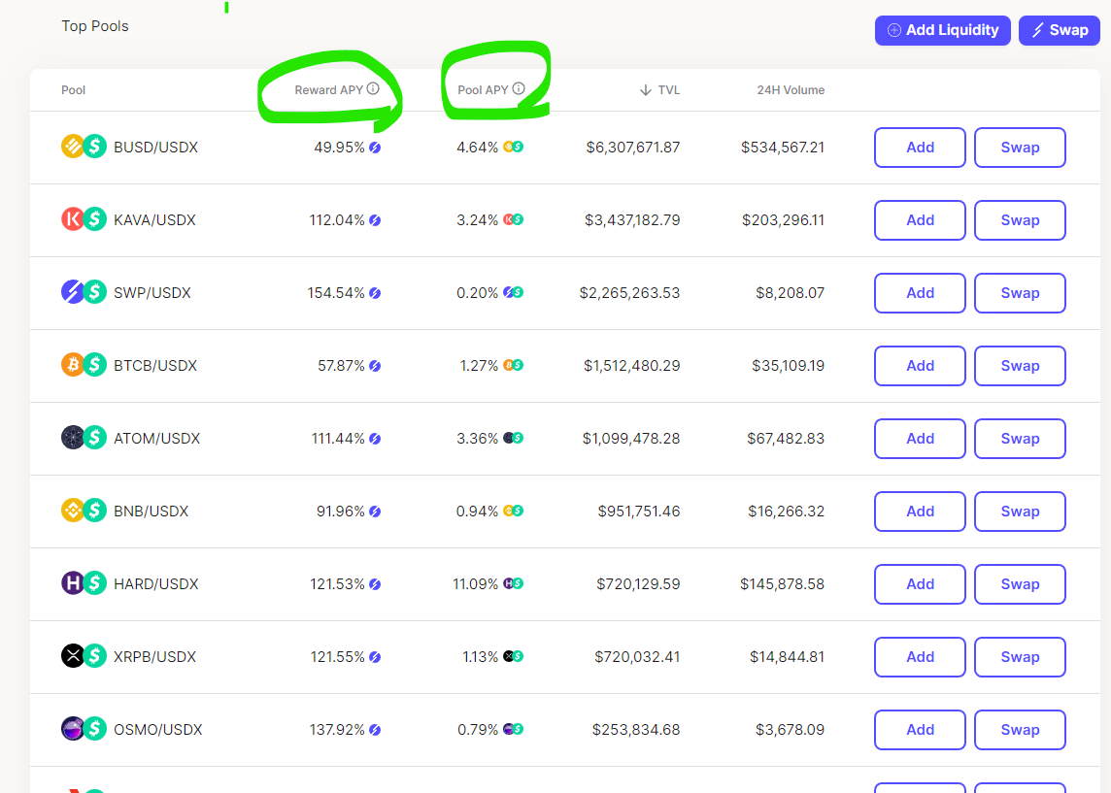Swap in the ATOM/USDX pool row
Image resolution: width=1111 pixels, height=793 pixels.
(1020, 439)
